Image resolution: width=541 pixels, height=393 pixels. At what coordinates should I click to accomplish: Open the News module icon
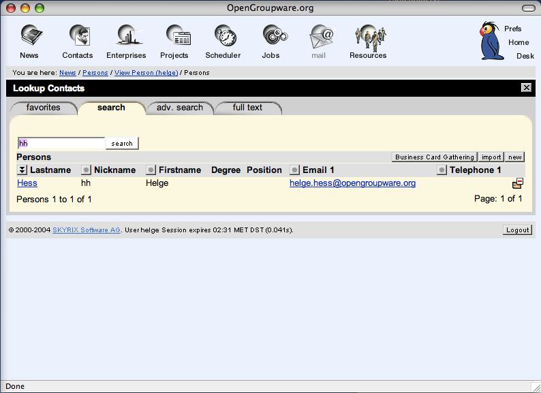pyautogui.click(x=31, y=35)
